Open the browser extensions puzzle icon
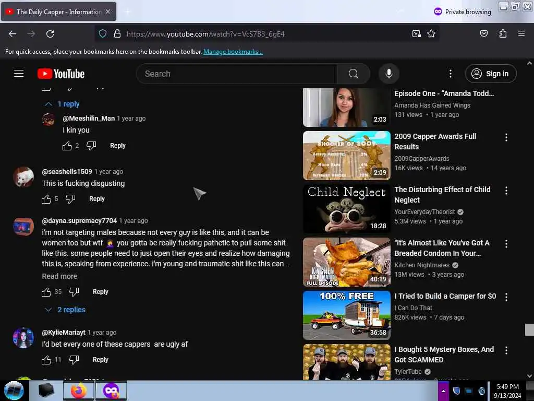Image resolution: width=534 pixels, height=401 pixels. (x=503, y=33)
